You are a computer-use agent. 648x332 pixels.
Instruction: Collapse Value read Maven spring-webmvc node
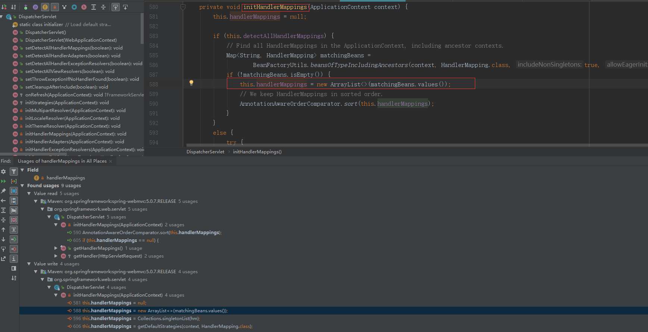[36, 201]
